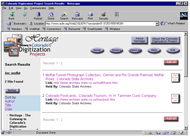The width and height of the screenshot is (190, 137).
Task: Click the Back toolbar icon
Action: tap(12, 15)
